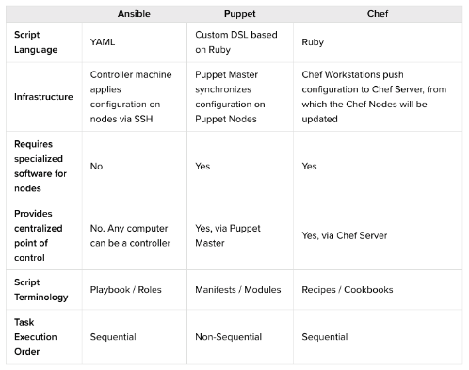Select the Script Language row label
Screen dimensions: 469x370
tap(36, 42)
